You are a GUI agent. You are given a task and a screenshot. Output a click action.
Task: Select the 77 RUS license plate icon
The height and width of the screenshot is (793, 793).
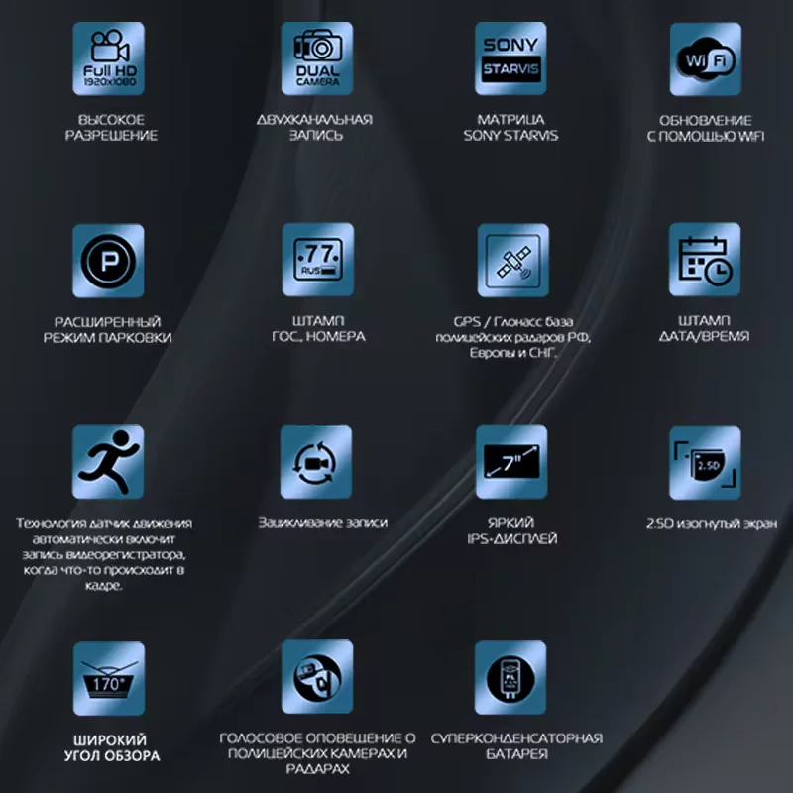point(318,260)
